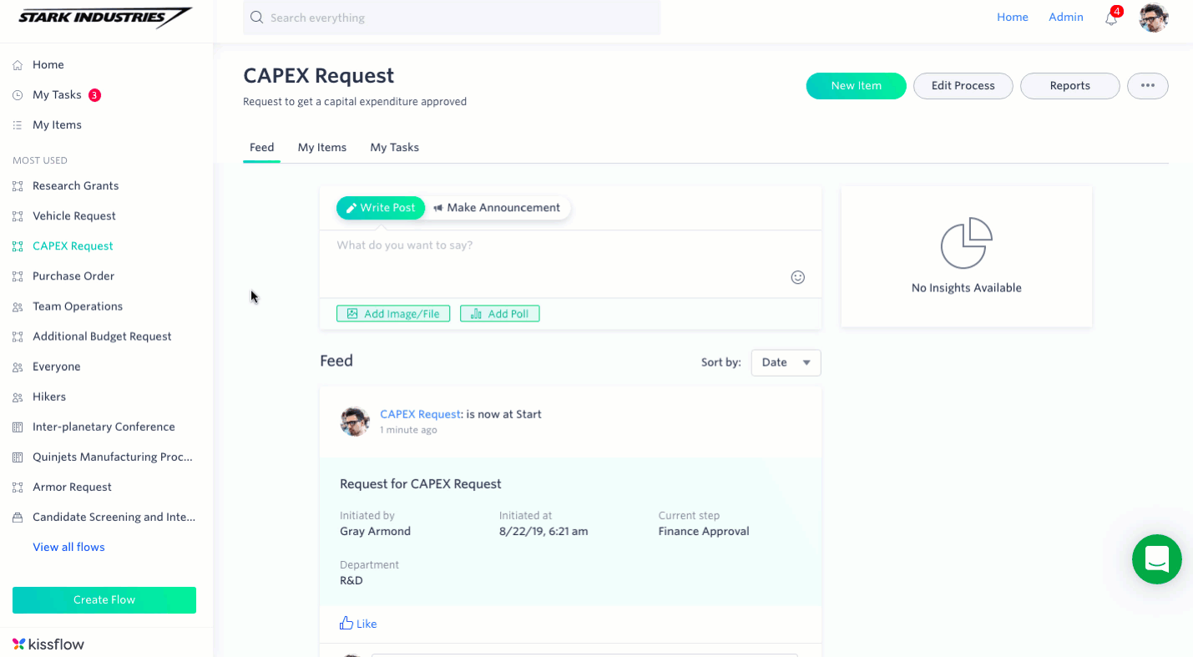Click the Team Operations channel icon

18,306
